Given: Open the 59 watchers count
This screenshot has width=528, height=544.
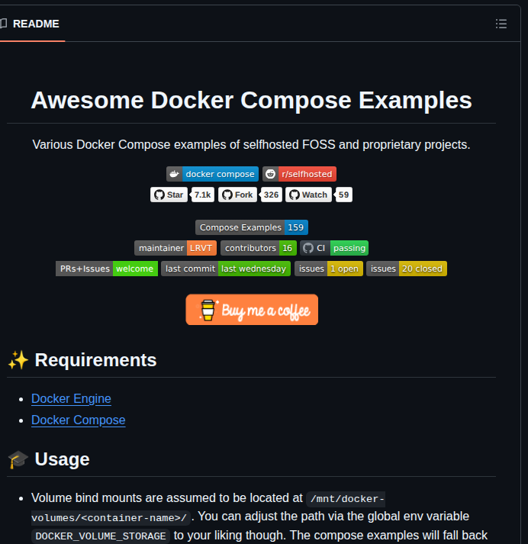Looking at the screenshot, I should 343,195.
